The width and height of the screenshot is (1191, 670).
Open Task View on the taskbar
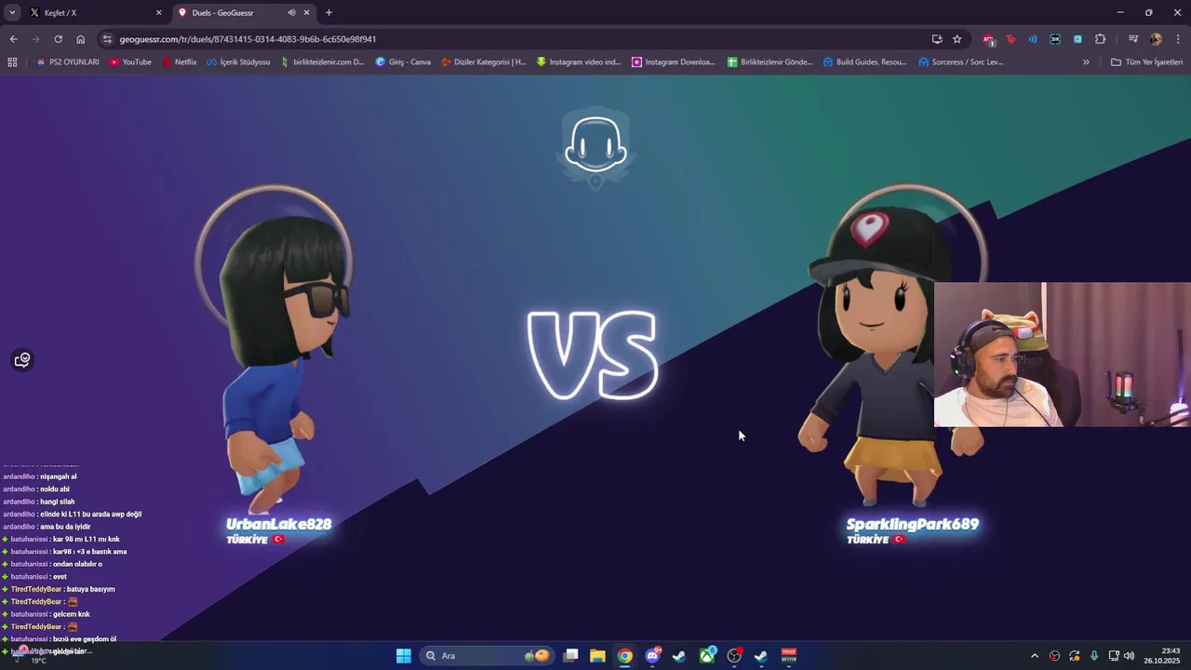(571, 656)
